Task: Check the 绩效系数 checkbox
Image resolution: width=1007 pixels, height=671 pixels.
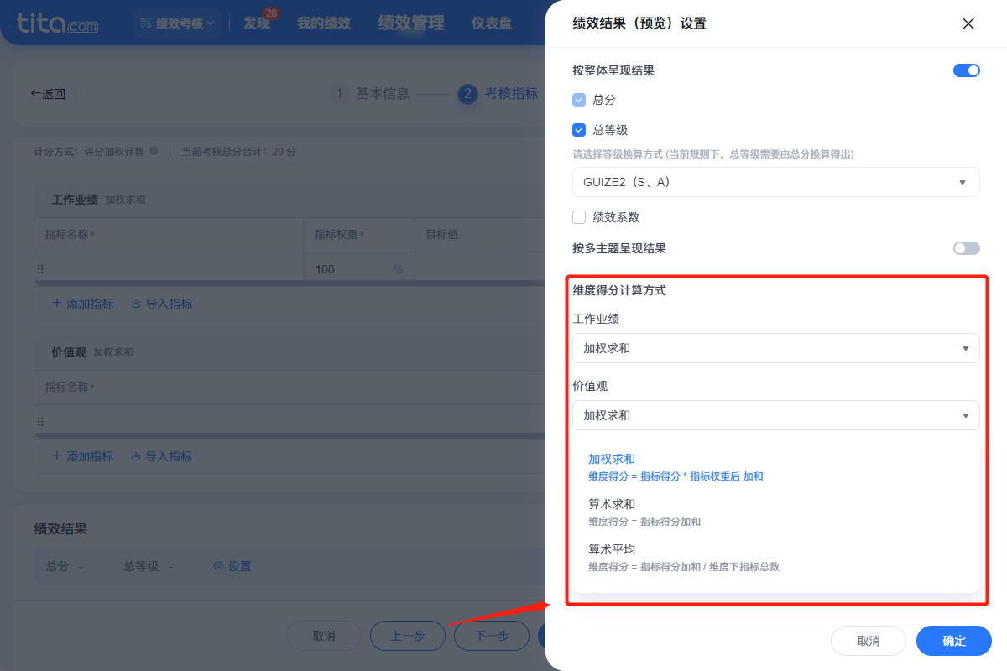Action: tap(579, 217)
